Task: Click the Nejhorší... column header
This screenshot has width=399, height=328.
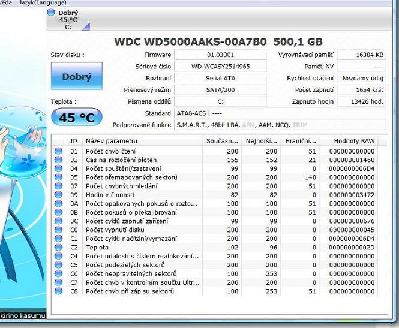Action: tap(261, 141)
